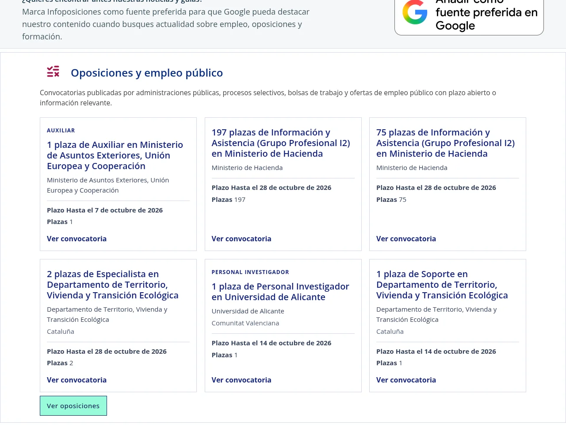Open the 1 plaza de Soporte title
The height and width of the screenshot is (425, 566).
click(442, 285)
